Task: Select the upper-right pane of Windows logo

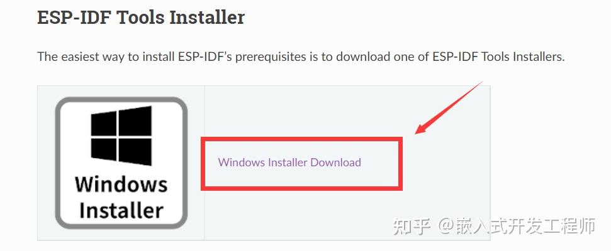Action: tap(135, 121)
